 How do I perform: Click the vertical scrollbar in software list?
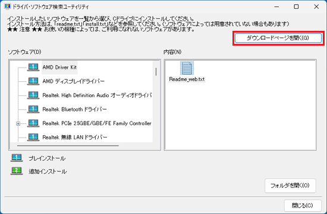pos(156,72)
